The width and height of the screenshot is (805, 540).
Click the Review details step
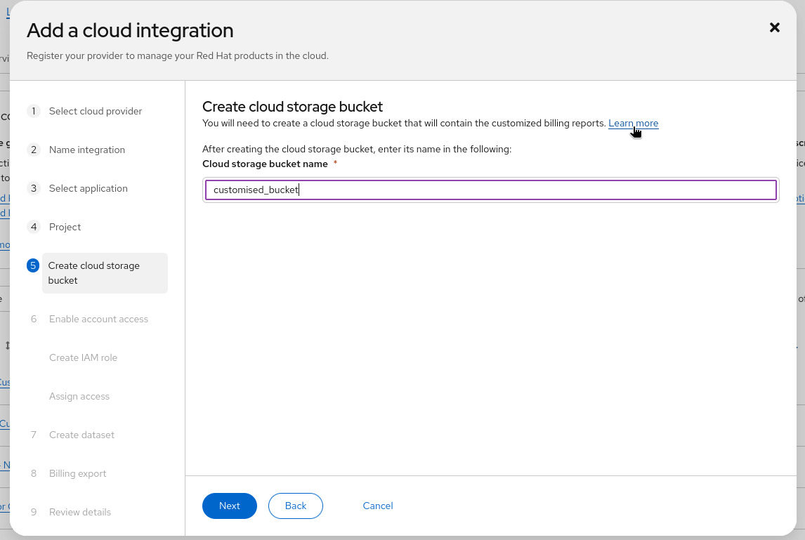click(x=80, y=512)
